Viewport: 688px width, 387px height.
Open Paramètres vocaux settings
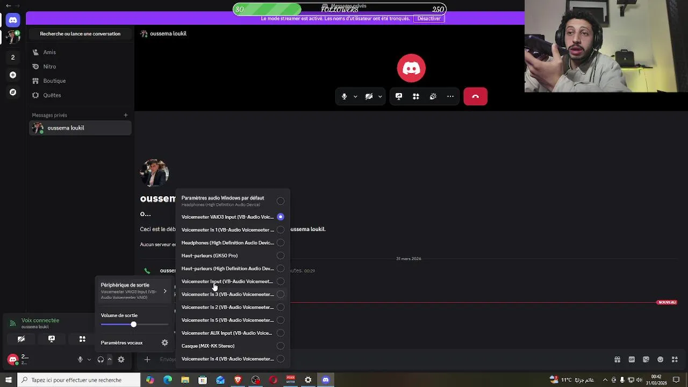pos(134,343)
